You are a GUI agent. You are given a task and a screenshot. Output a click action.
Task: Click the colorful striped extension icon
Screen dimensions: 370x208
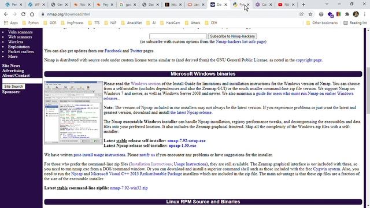point(339,14)
